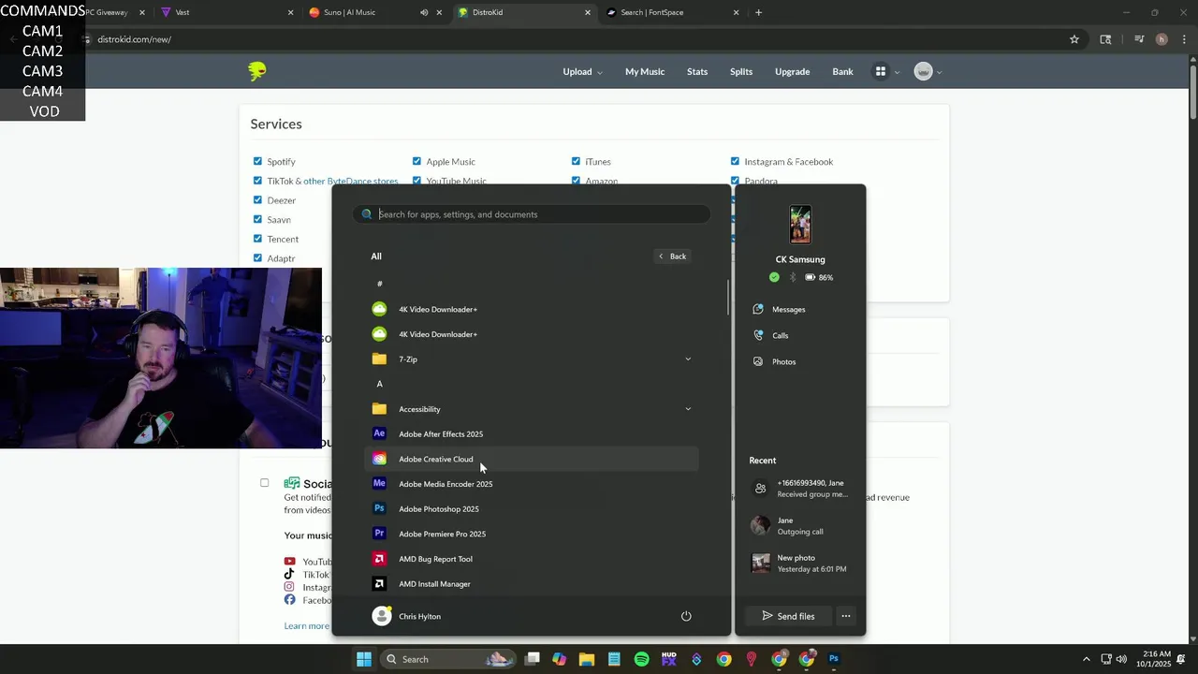This screenshot has height=674, width=1198.
Task: Launch Adobe Creative Cloud
Action: [x=531, y=459]
